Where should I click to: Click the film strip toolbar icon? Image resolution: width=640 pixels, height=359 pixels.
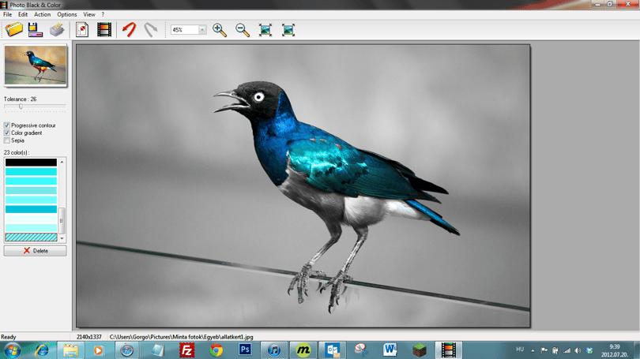(x=104, y=30)
